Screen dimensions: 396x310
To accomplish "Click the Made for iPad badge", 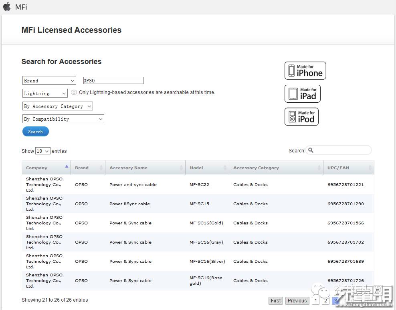I will pyautogui.click(x=302, y=94).
